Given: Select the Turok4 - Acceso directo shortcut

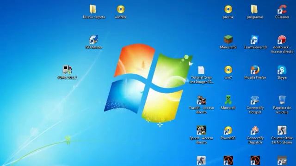Looking at the screenshot, I should pos(202,100).
